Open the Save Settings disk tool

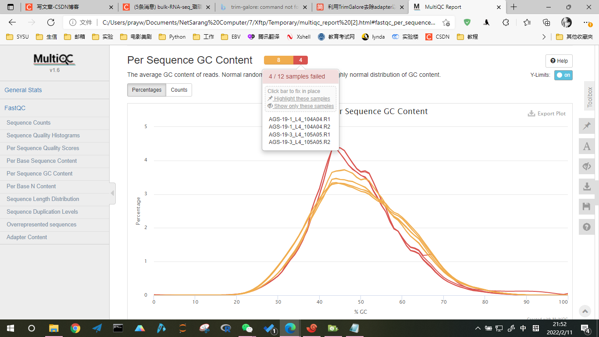tap(587, 207)
